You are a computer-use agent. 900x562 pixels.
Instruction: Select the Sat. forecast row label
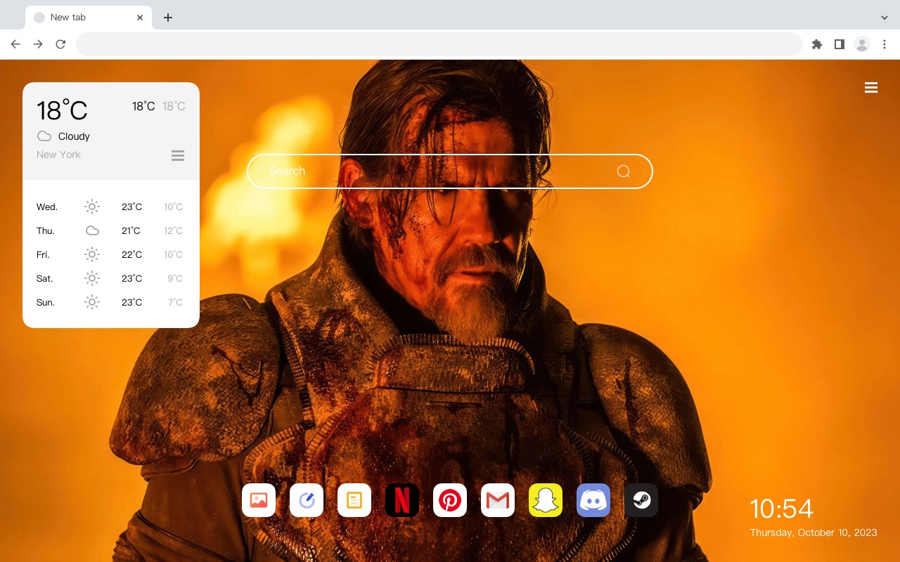tap(45, 278)
